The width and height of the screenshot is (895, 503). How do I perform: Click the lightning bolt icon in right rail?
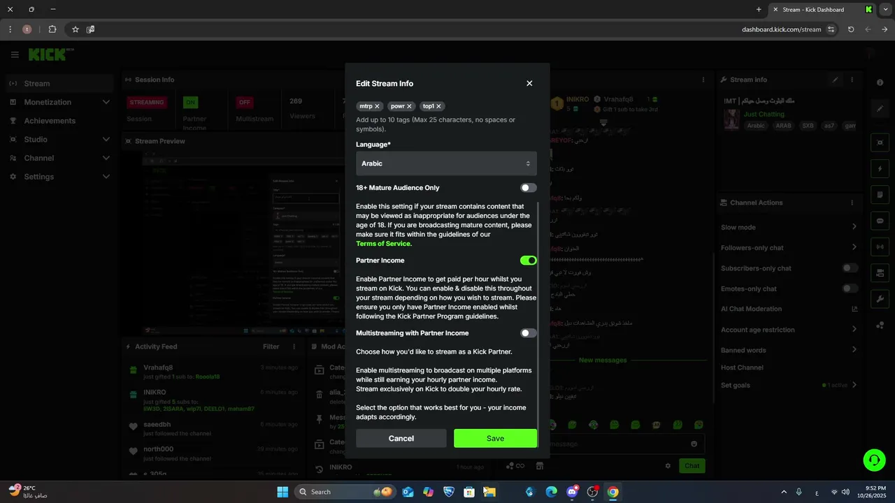[x=880, y=168]
